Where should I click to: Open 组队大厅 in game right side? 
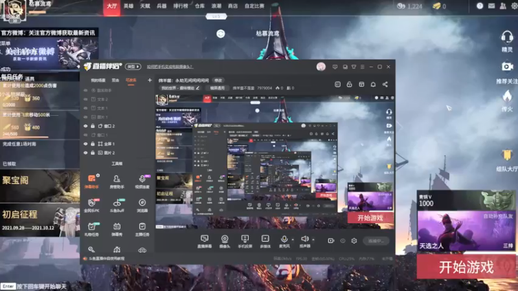507,160
